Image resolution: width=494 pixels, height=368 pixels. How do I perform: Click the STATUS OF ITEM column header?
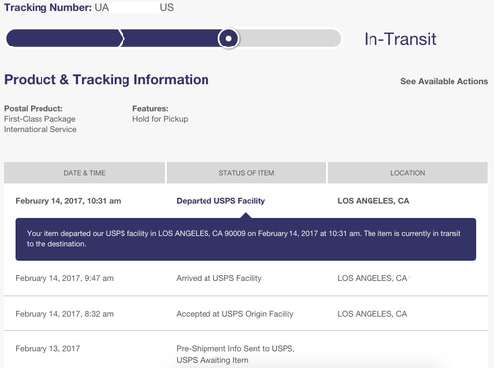[x=246, y=173]
